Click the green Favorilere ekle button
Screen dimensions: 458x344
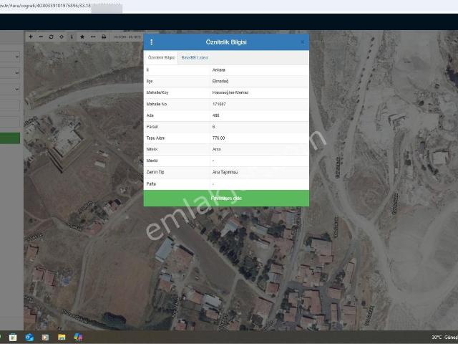tap(226, 199)
